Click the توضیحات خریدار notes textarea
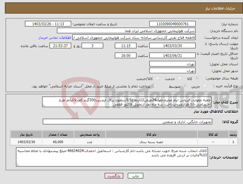The width and height of the screenshot is (243, 184). pos(112,157)
